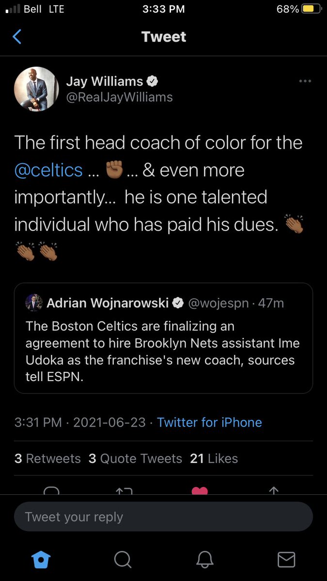Screen dimensions: 327x581
Task: Tap the reply speech bubble icon
Action: tap(51, 490)
